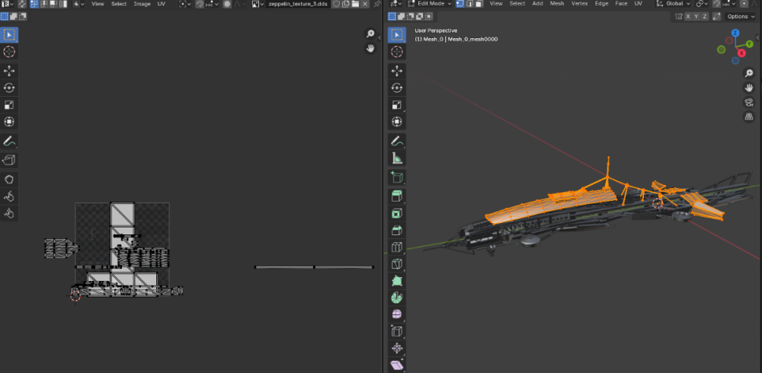This screenshot has height=373, width=762.
Task: Select the Relax sculpt tool in UV editor
Action: click(x=9, y=196)
